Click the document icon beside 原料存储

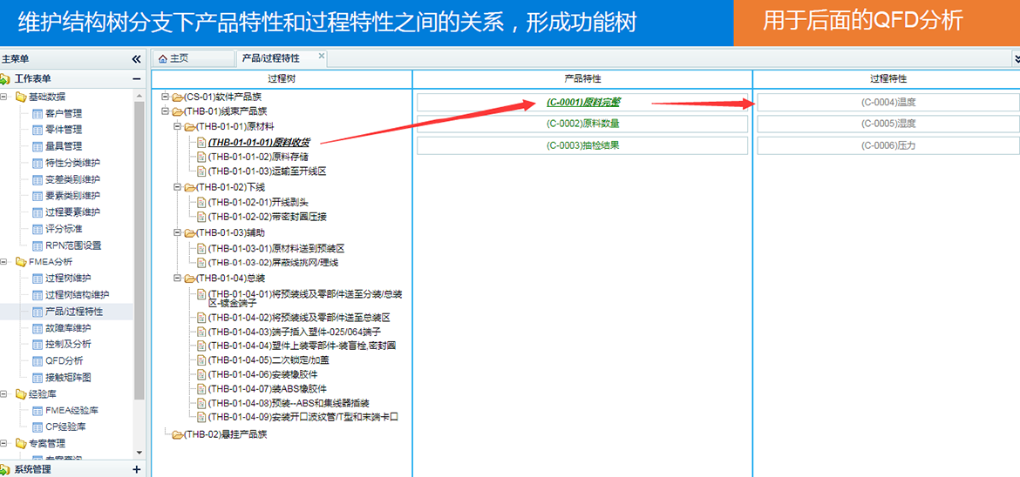201,157
